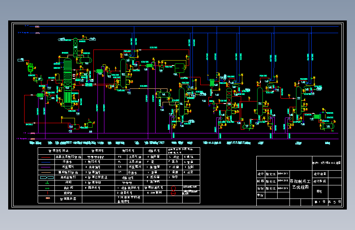Click the pink pipe insulation symbol in the legend
The height and width of the screenshot is (230, 355).
point(48,198)
